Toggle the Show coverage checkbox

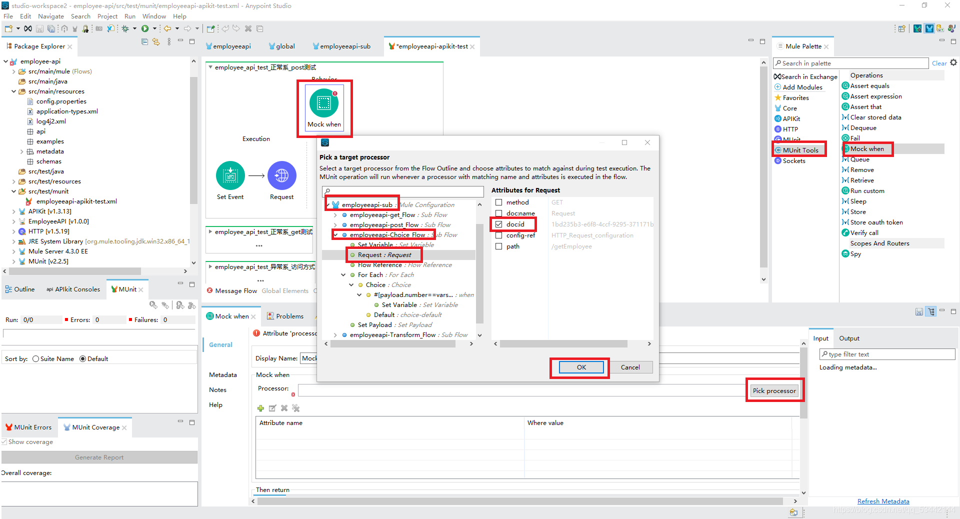pos(4,441)
